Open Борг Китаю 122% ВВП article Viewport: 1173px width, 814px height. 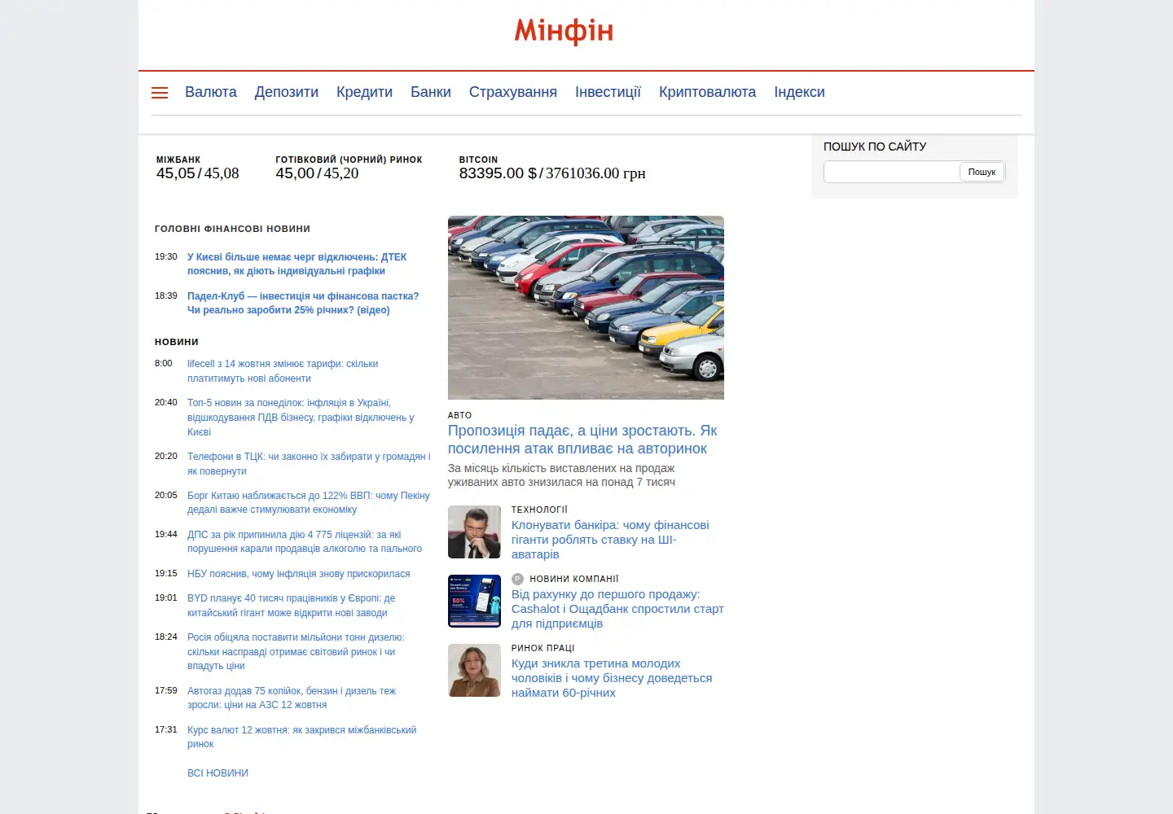click(x=308, y=502)
